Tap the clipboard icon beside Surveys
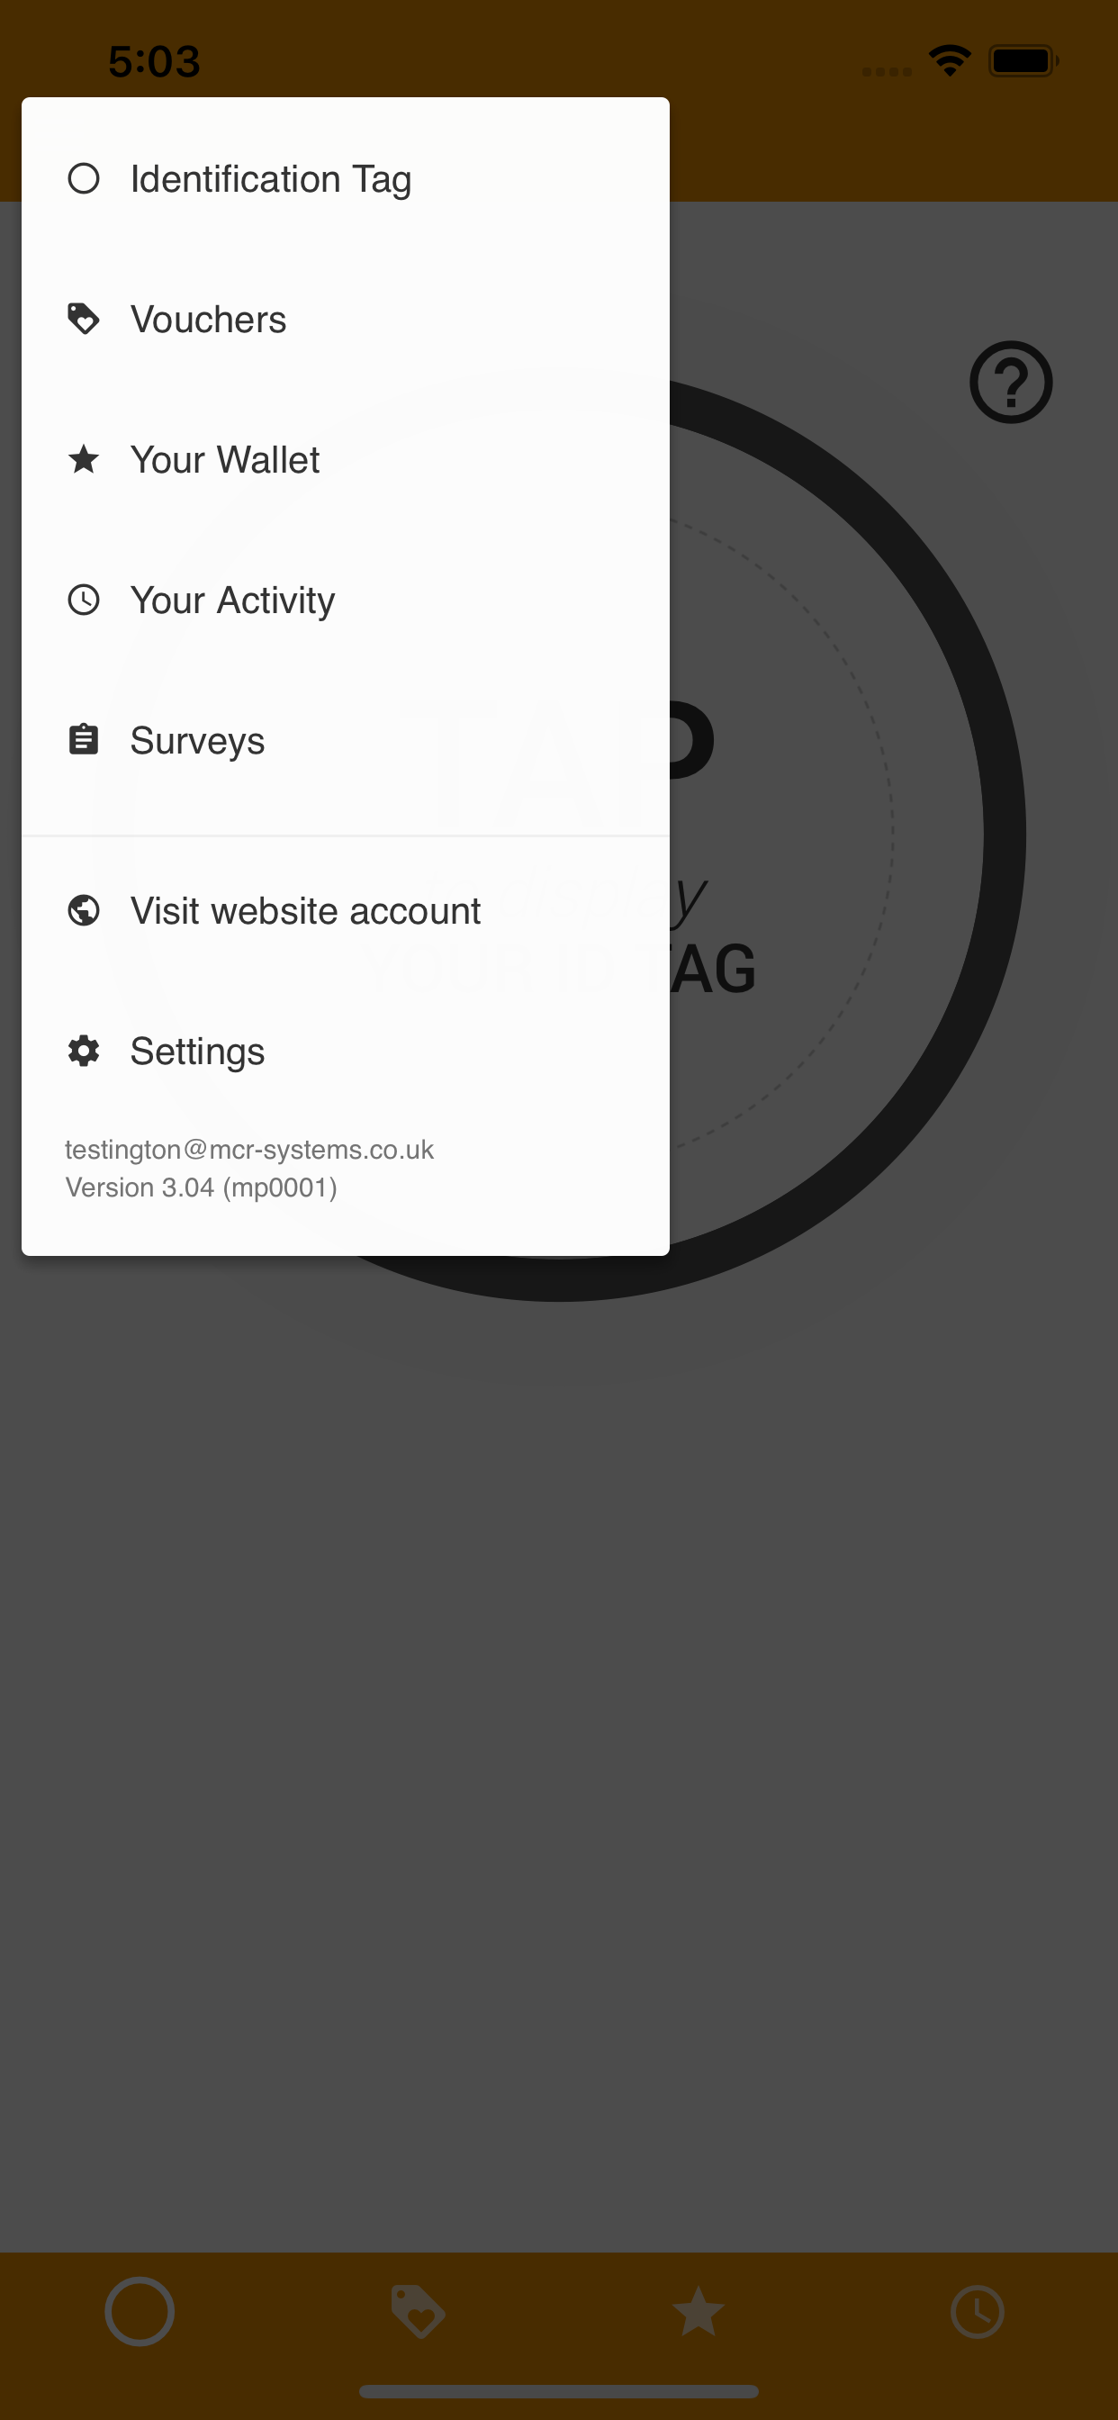The image size is (1118, 2420). [84, 740]
